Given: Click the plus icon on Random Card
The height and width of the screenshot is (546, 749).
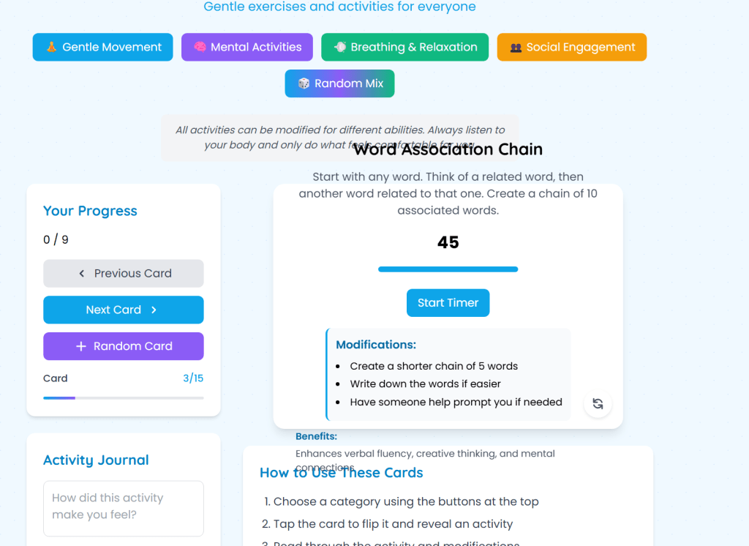Looking at the screenshot, I should [x=81, y=346].
